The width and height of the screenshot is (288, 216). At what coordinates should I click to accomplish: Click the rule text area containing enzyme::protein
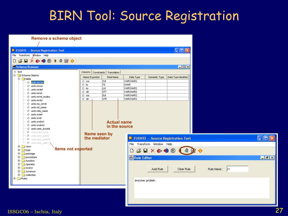click(x=202, y=188)
